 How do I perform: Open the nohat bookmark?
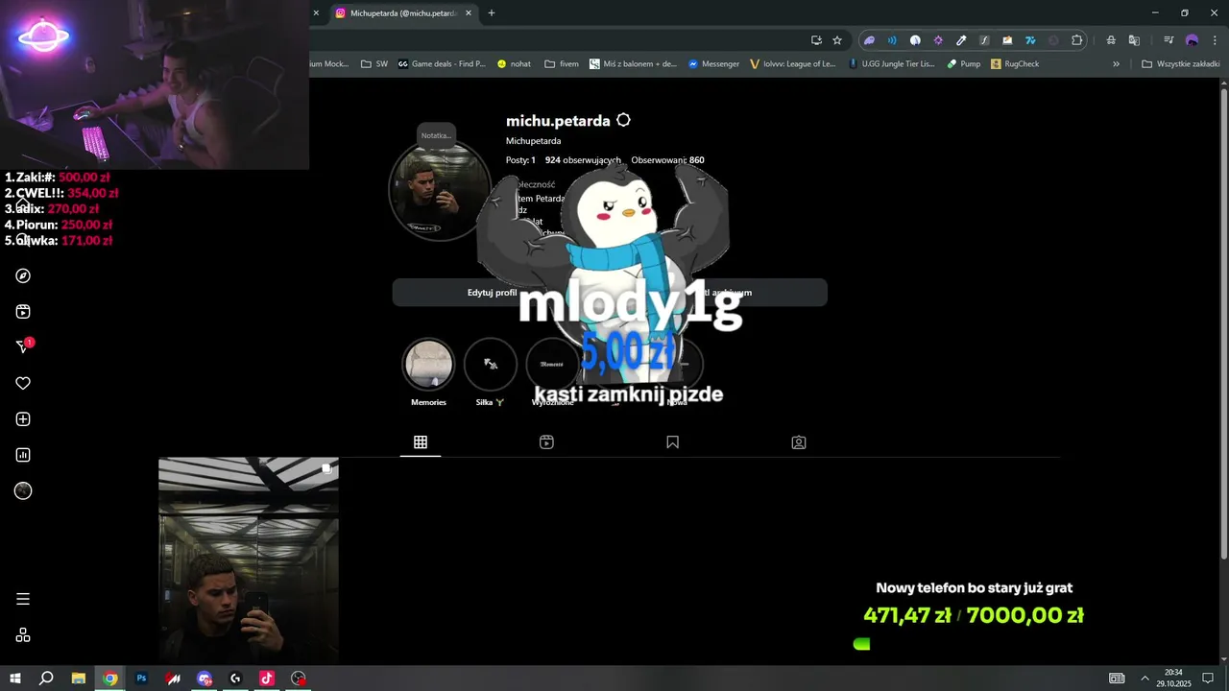pyautogui.click(x=514, y=64)
